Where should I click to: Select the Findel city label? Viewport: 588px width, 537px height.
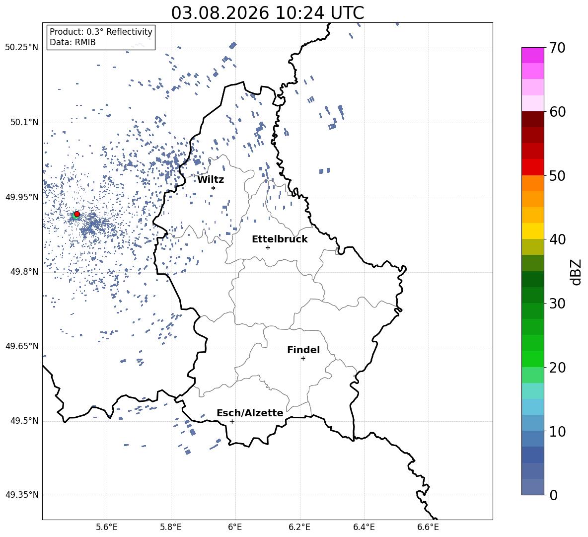pyautogui.click(x=303, y=350)
